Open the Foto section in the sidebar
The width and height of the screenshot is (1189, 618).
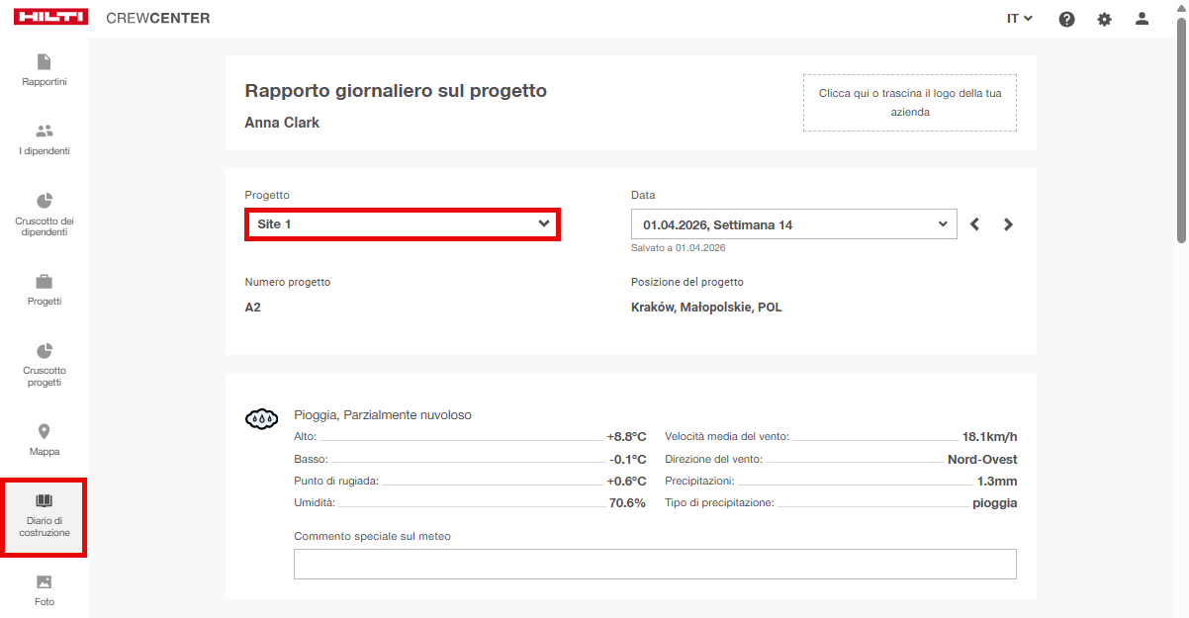tap(45, 590)
